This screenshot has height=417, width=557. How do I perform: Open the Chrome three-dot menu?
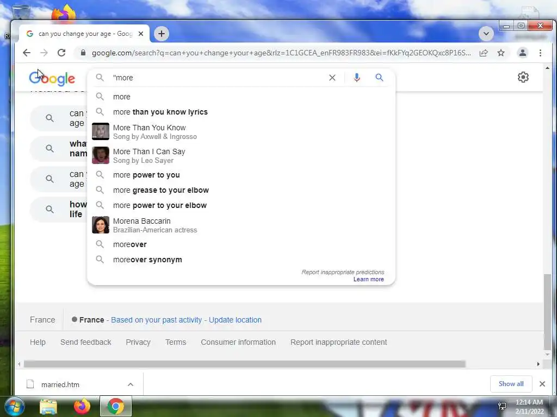[540, 53]
